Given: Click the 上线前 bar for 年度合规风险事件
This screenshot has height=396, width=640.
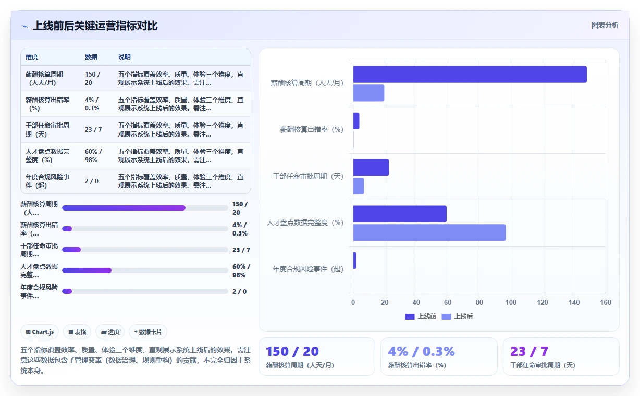Looking at the screenshot, I should pos(355,261).
